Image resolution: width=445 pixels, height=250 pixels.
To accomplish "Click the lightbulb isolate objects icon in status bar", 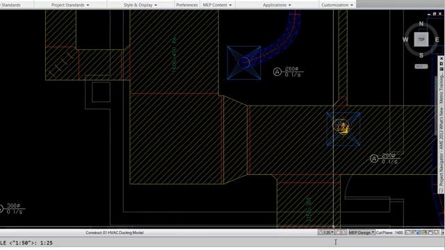I will (437, 233).
